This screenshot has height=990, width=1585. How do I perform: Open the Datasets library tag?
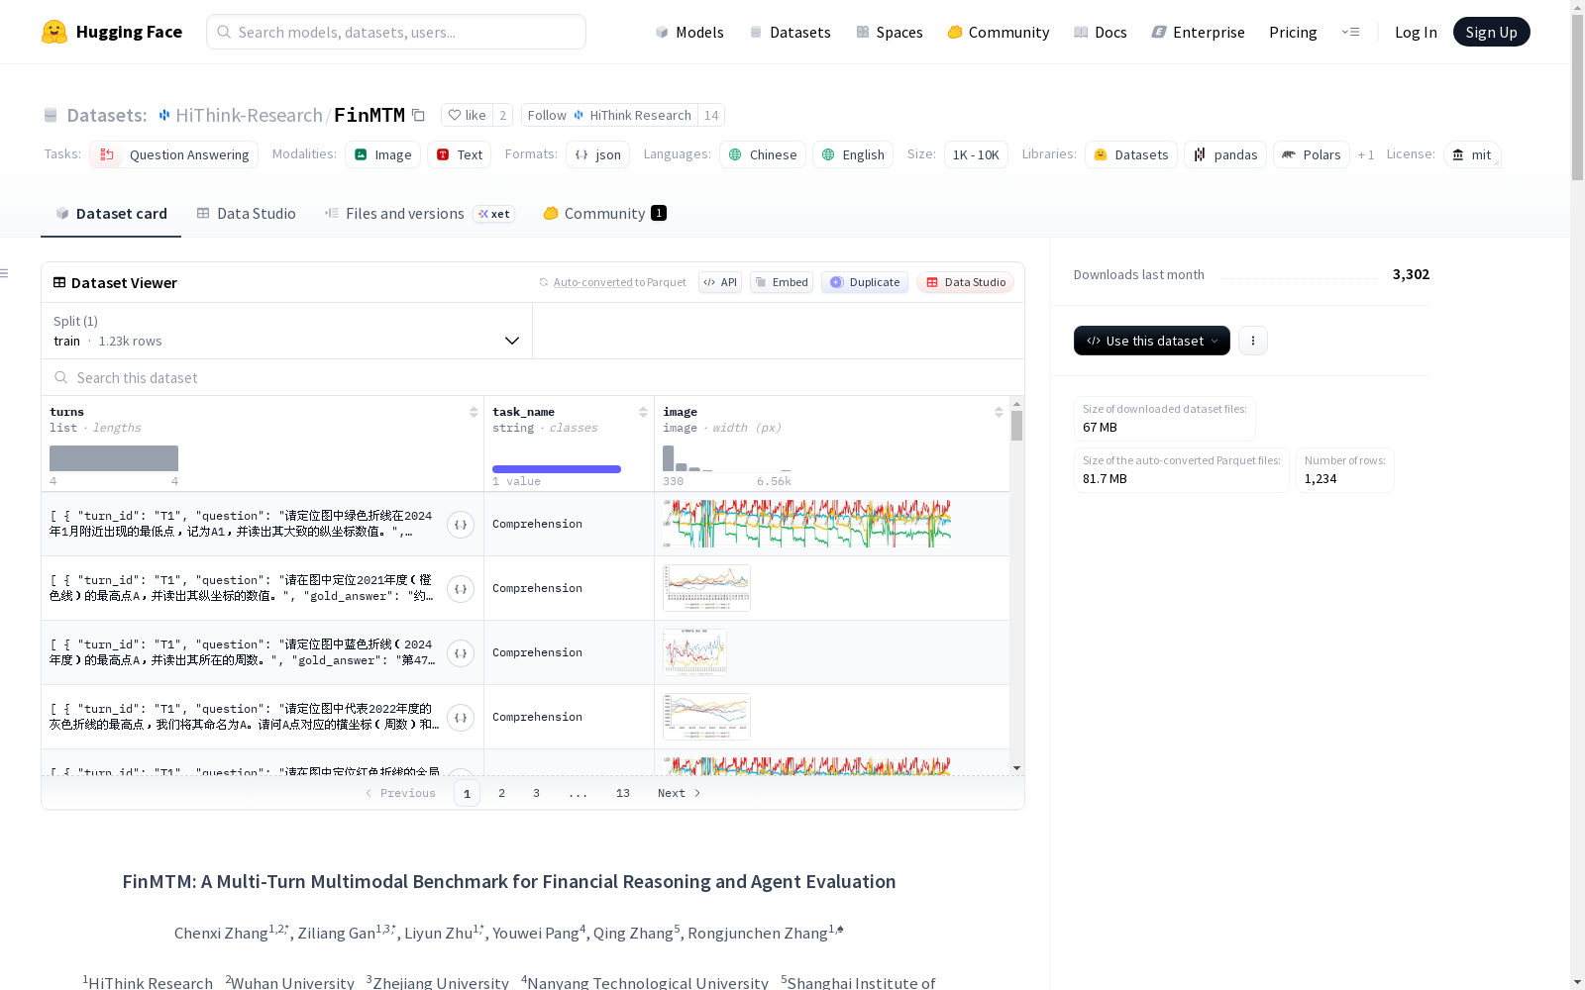point(1131,154)
